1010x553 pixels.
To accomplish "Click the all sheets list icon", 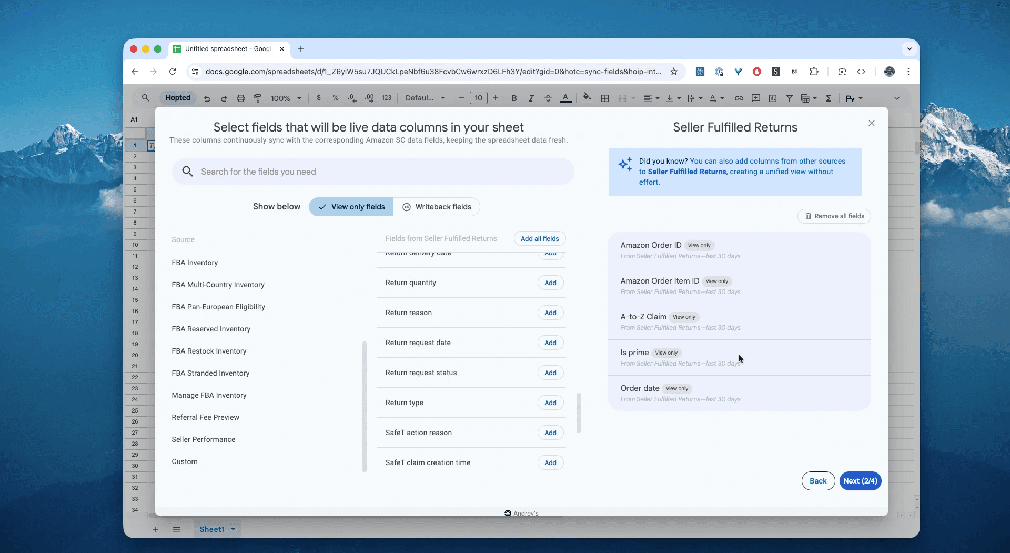I will tap(177, 529).
